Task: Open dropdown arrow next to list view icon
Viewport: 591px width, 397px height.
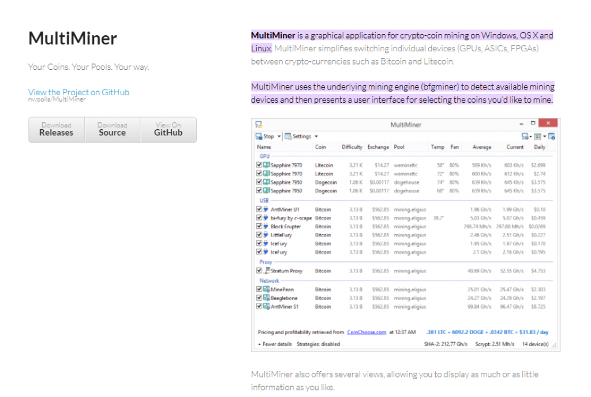Action: click(544, 136)
